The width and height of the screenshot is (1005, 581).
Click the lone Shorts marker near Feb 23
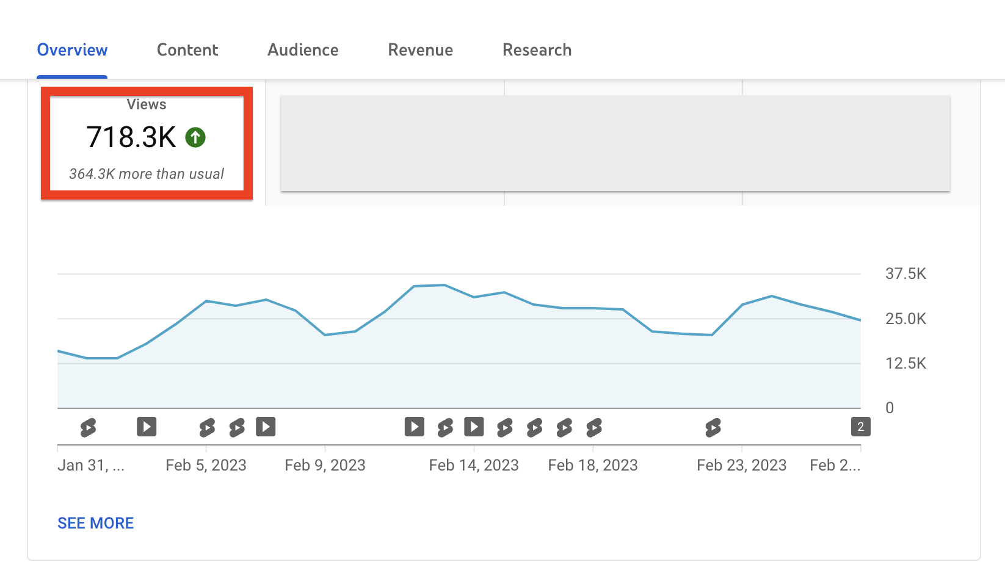click(x=713, y=427)
